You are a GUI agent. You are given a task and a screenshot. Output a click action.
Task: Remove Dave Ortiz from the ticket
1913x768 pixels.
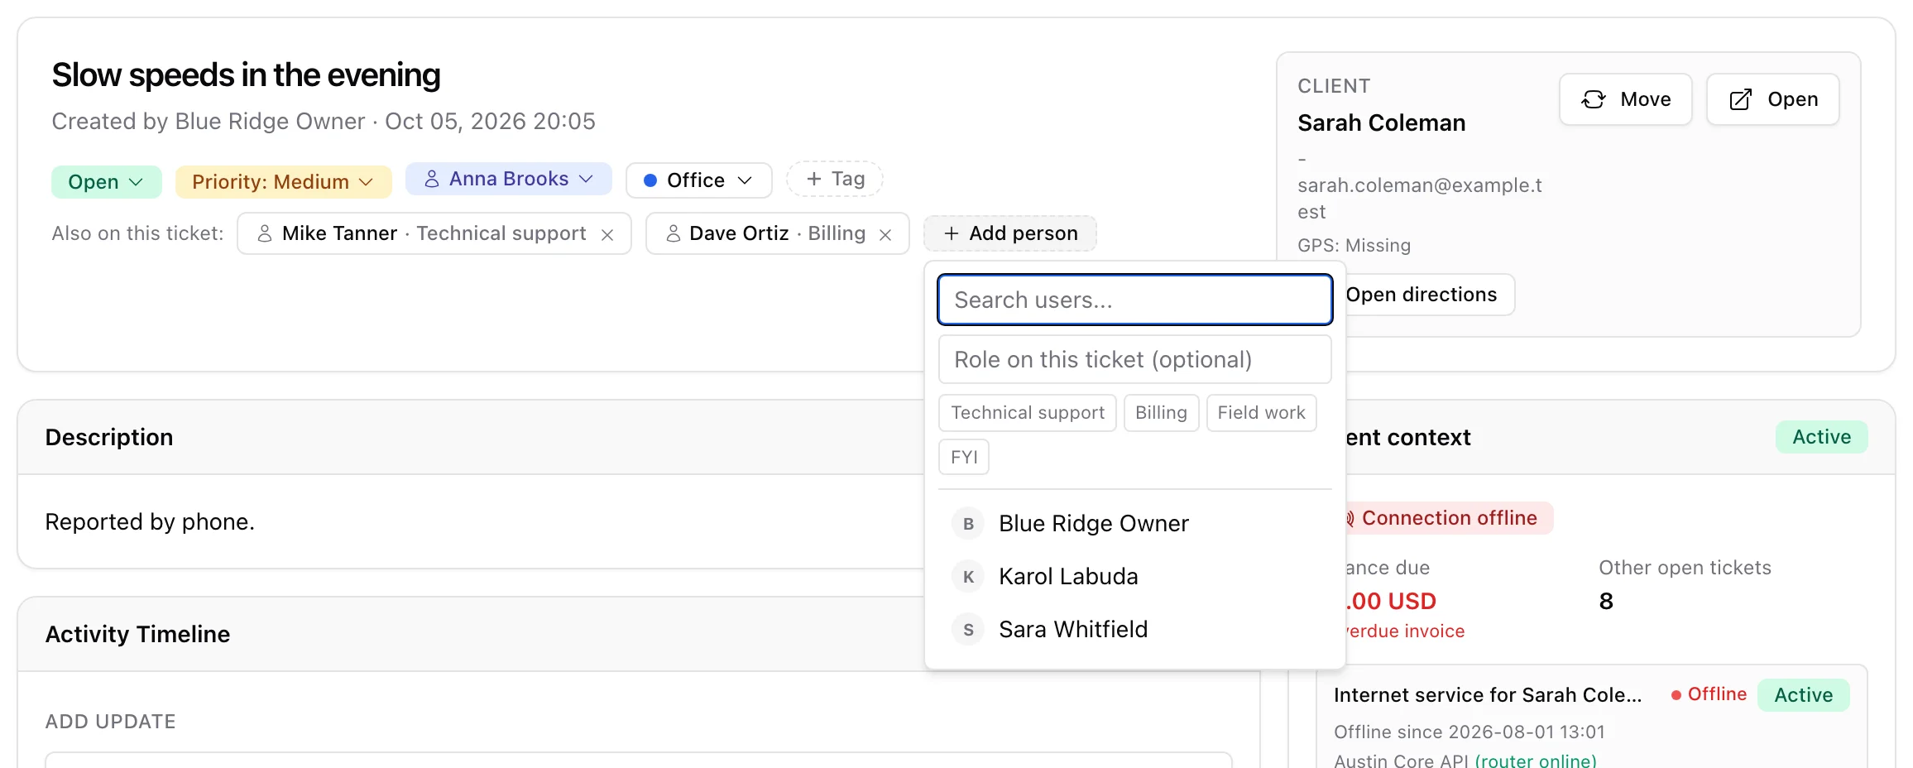pyautogui.click(x=885, y=235)
